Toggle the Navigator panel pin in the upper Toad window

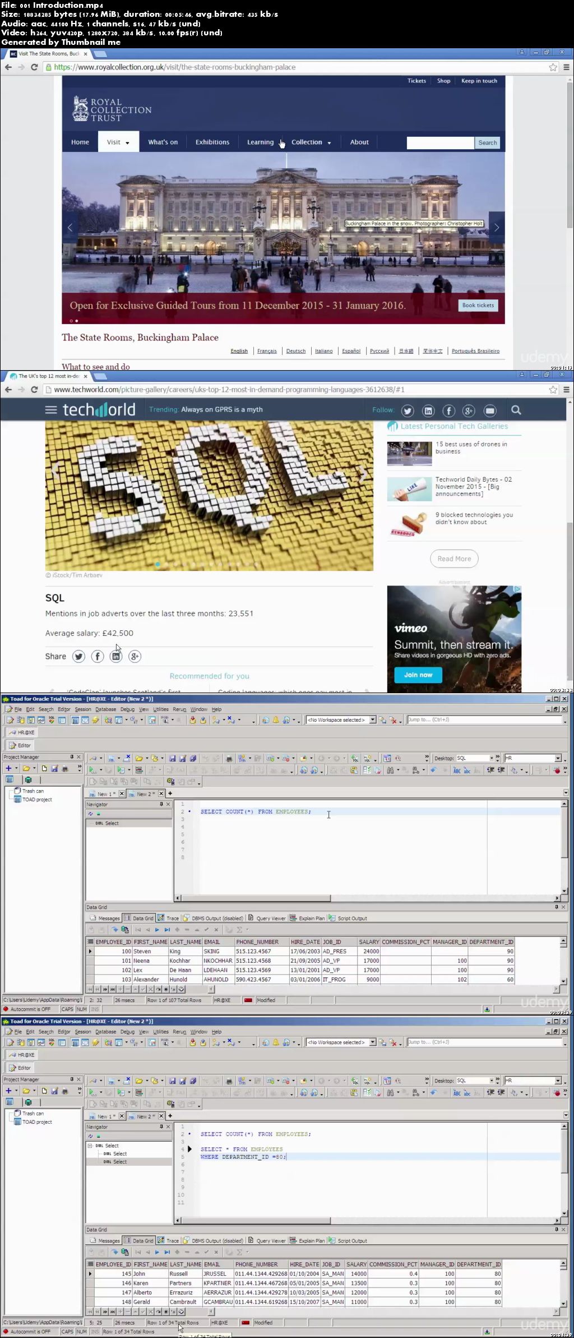coord(161,804)
